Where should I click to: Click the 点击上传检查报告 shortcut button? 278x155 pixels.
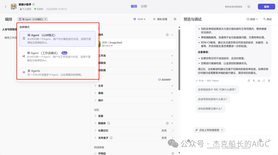click(209, 130)
